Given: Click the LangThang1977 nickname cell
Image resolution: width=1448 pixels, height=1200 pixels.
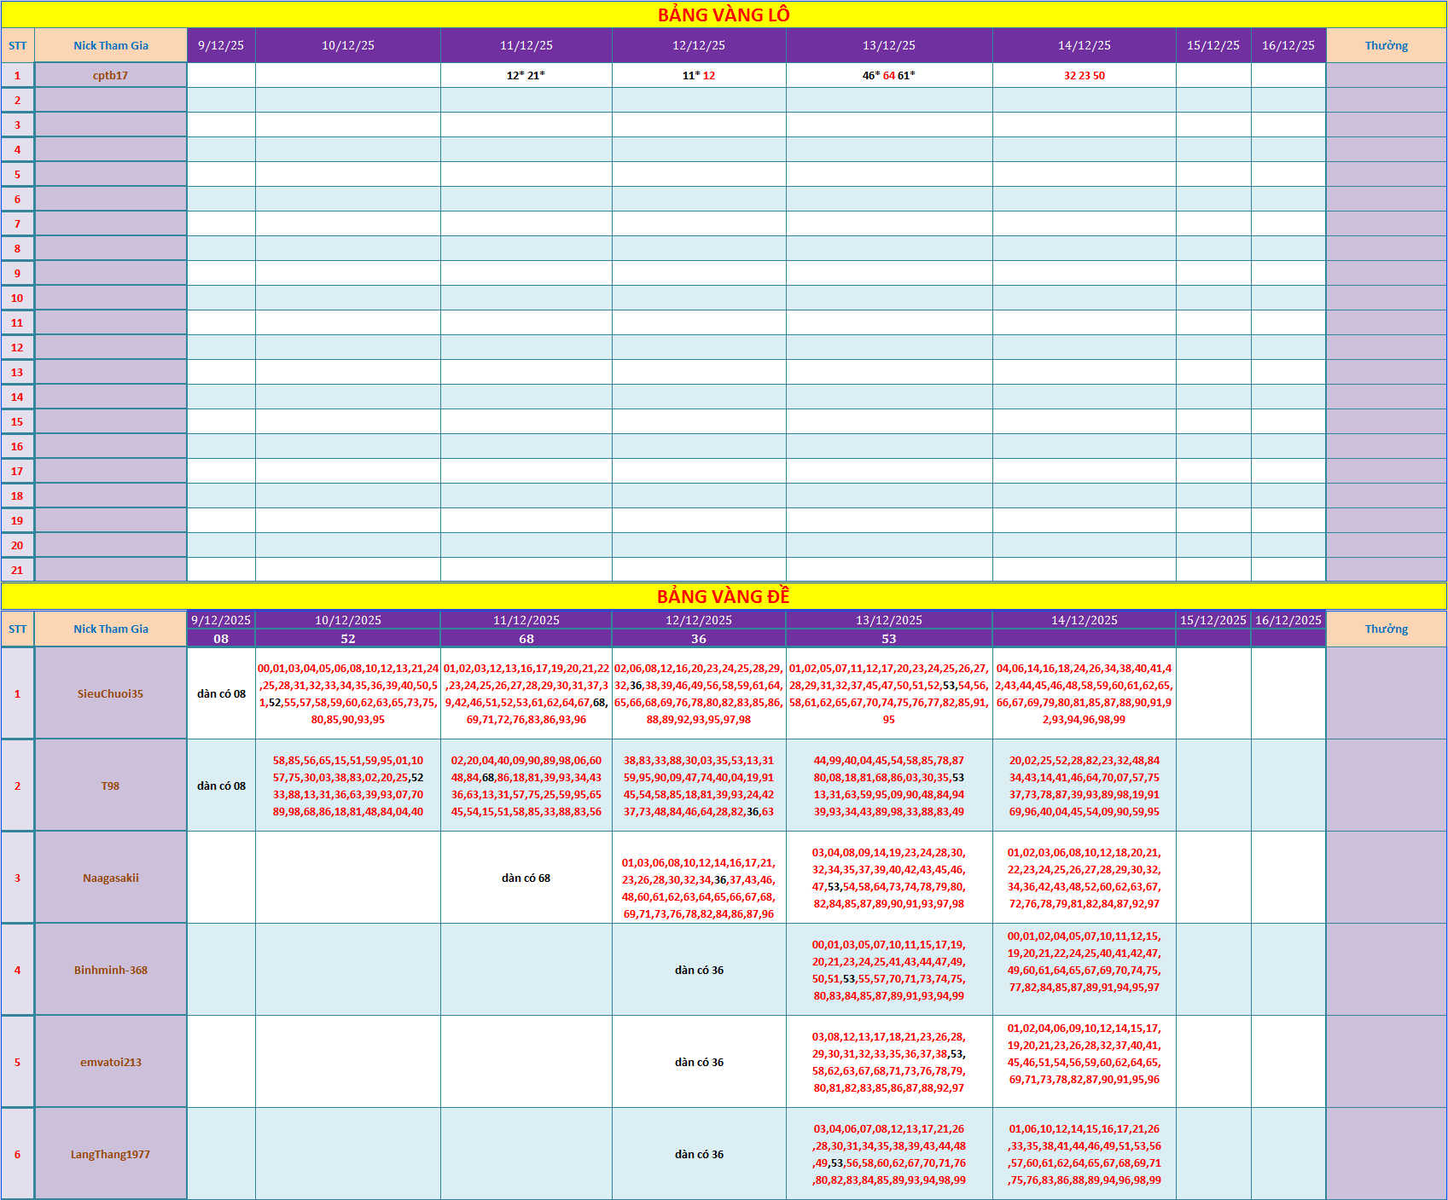Looking at the screenshot, I should (x=111, y=1154).
